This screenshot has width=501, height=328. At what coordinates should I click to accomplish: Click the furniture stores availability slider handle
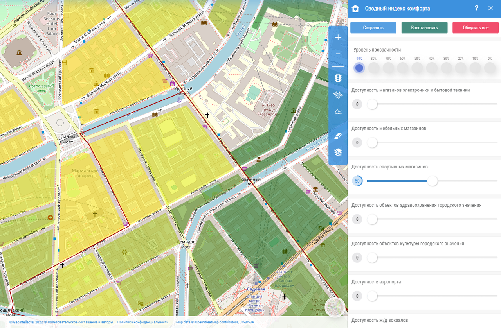(x=372, y=143)
